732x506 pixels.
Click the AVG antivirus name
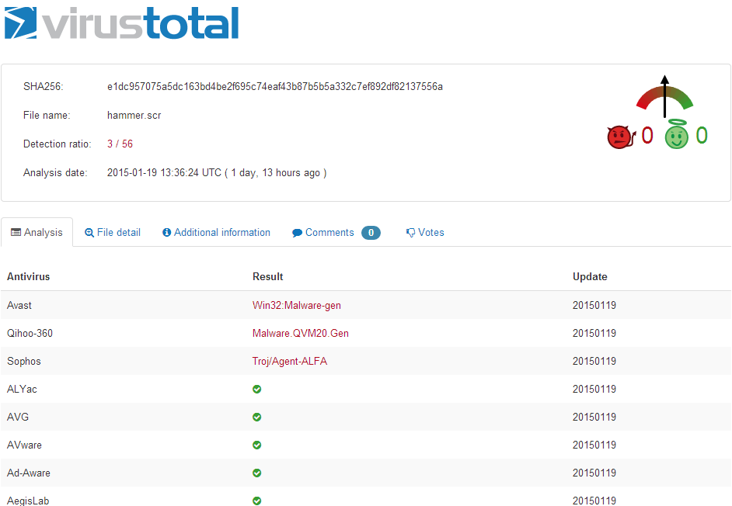point(18,417)
